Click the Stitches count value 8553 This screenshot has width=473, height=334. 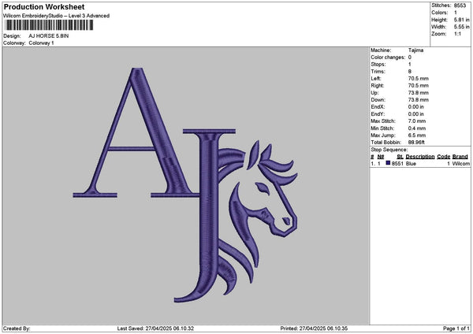[460, 6]
